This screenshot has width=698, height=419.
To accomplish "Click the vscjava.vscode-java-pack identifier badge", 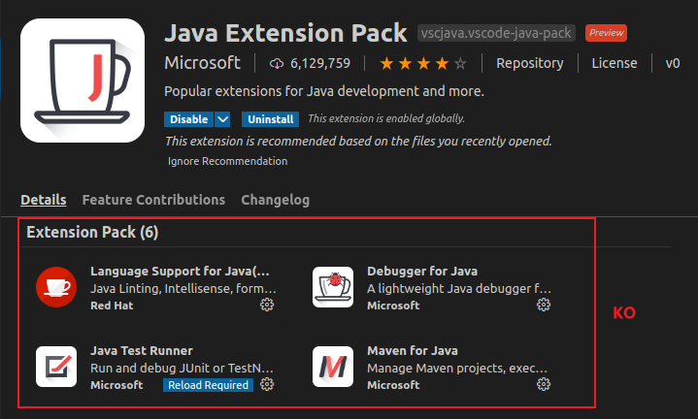I will pos(496,33).
